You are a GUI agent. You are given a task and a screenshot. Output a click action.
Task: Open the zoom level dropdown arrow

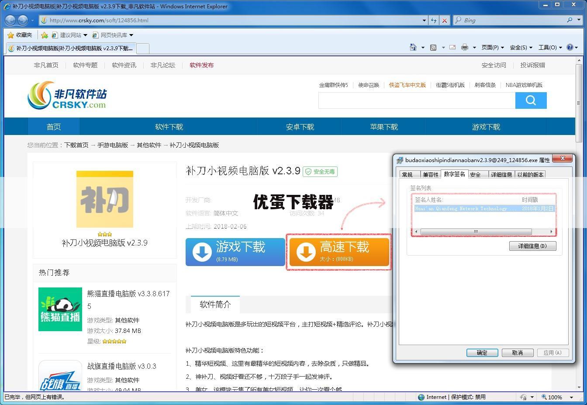571,397
